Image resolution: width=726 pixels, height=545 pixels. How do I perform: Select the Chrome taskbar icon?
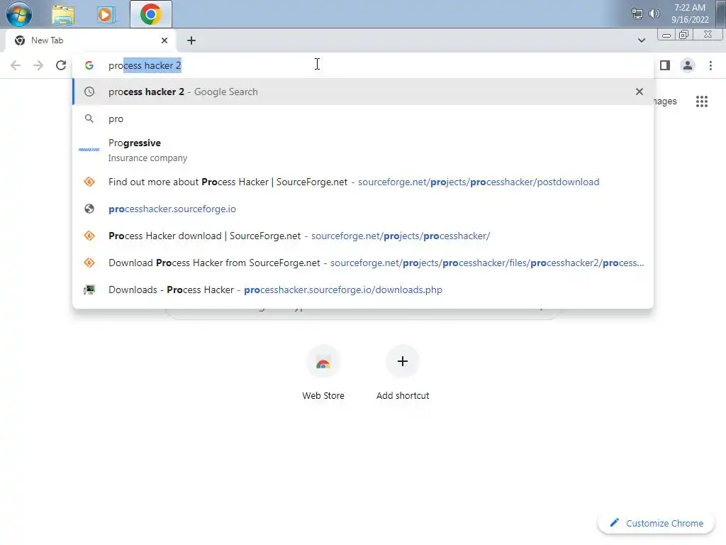pos(151,14)
